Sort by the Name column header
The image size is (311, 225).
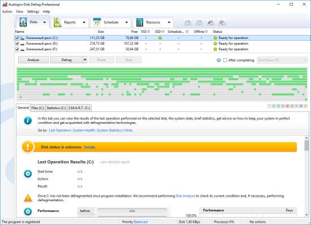pos(19,32)
